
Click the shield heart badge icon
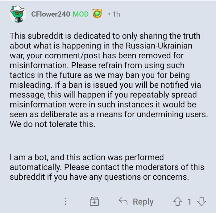[98, 14]
